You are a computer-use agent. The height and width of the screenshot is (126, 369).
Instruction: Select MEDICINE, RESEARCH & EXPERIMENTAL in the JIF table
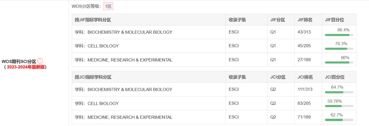point(130,60)
